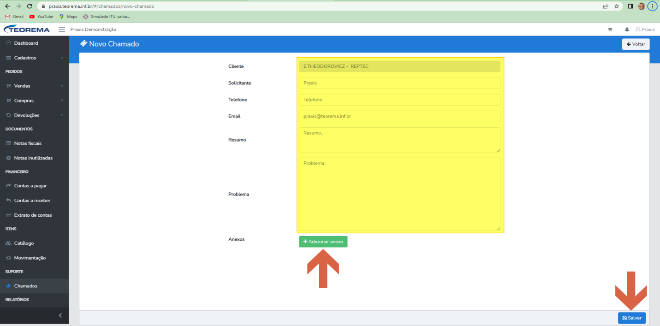Image resolution: width=660 pixels, height=326 pixels.
Task: Click the Cliente field
Action: 399,66
